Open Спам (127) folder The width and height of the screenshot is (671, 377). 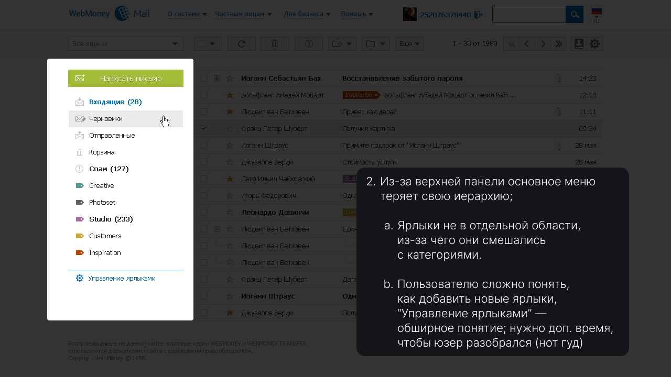[x=126, y=169]
